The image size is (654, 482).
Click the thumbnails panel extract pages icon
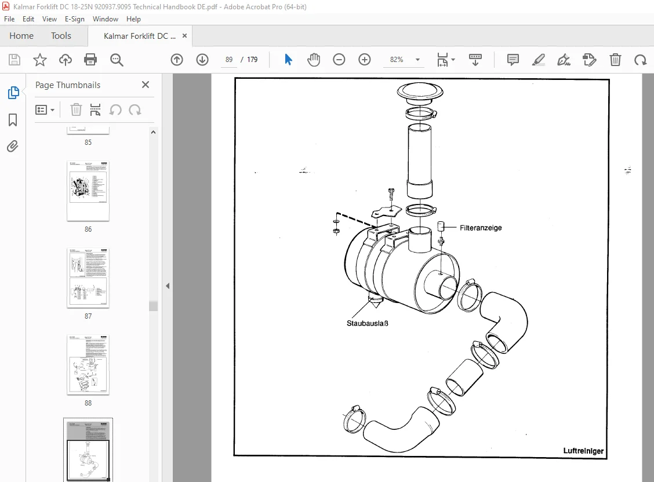(95, 110)
